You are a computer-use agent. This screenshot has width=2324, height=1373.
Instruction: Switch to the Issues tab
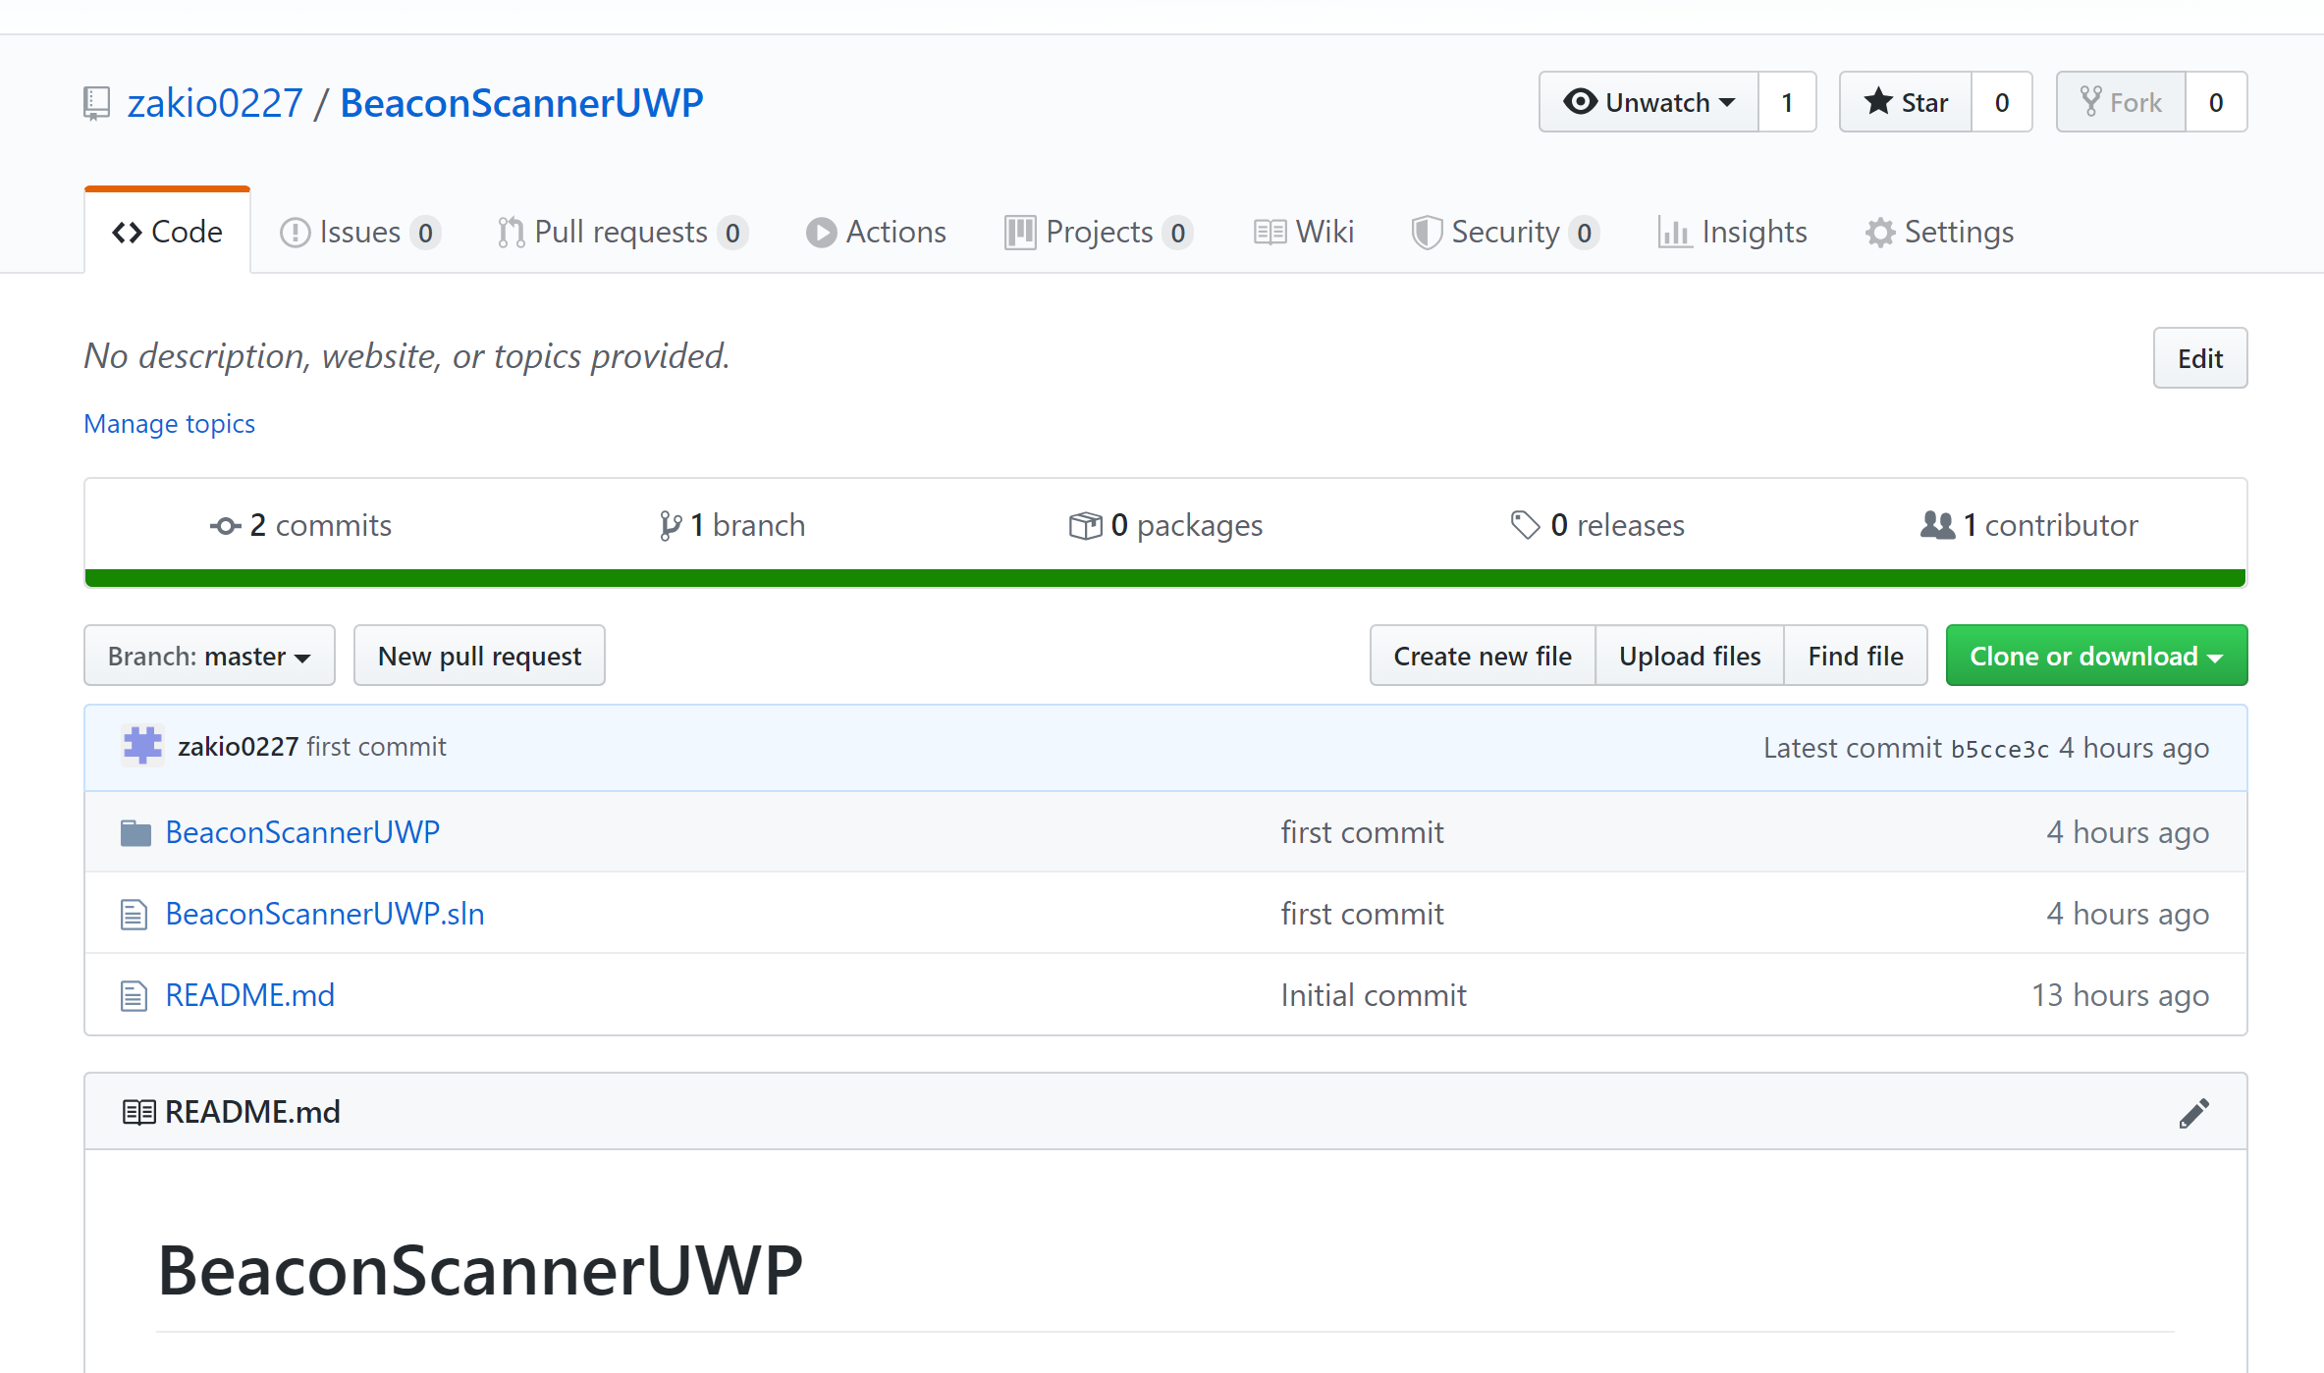359,233
